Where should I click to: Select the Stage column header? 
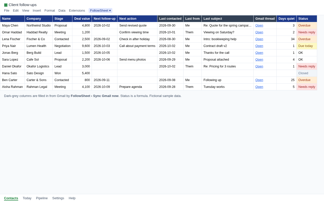pyautogui.click(x=63, y=19)
